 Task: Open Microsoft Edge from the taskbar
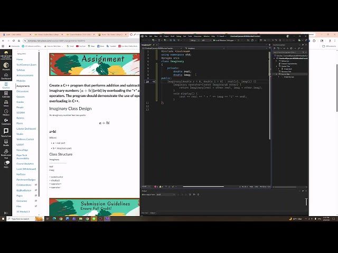(54, 219)
